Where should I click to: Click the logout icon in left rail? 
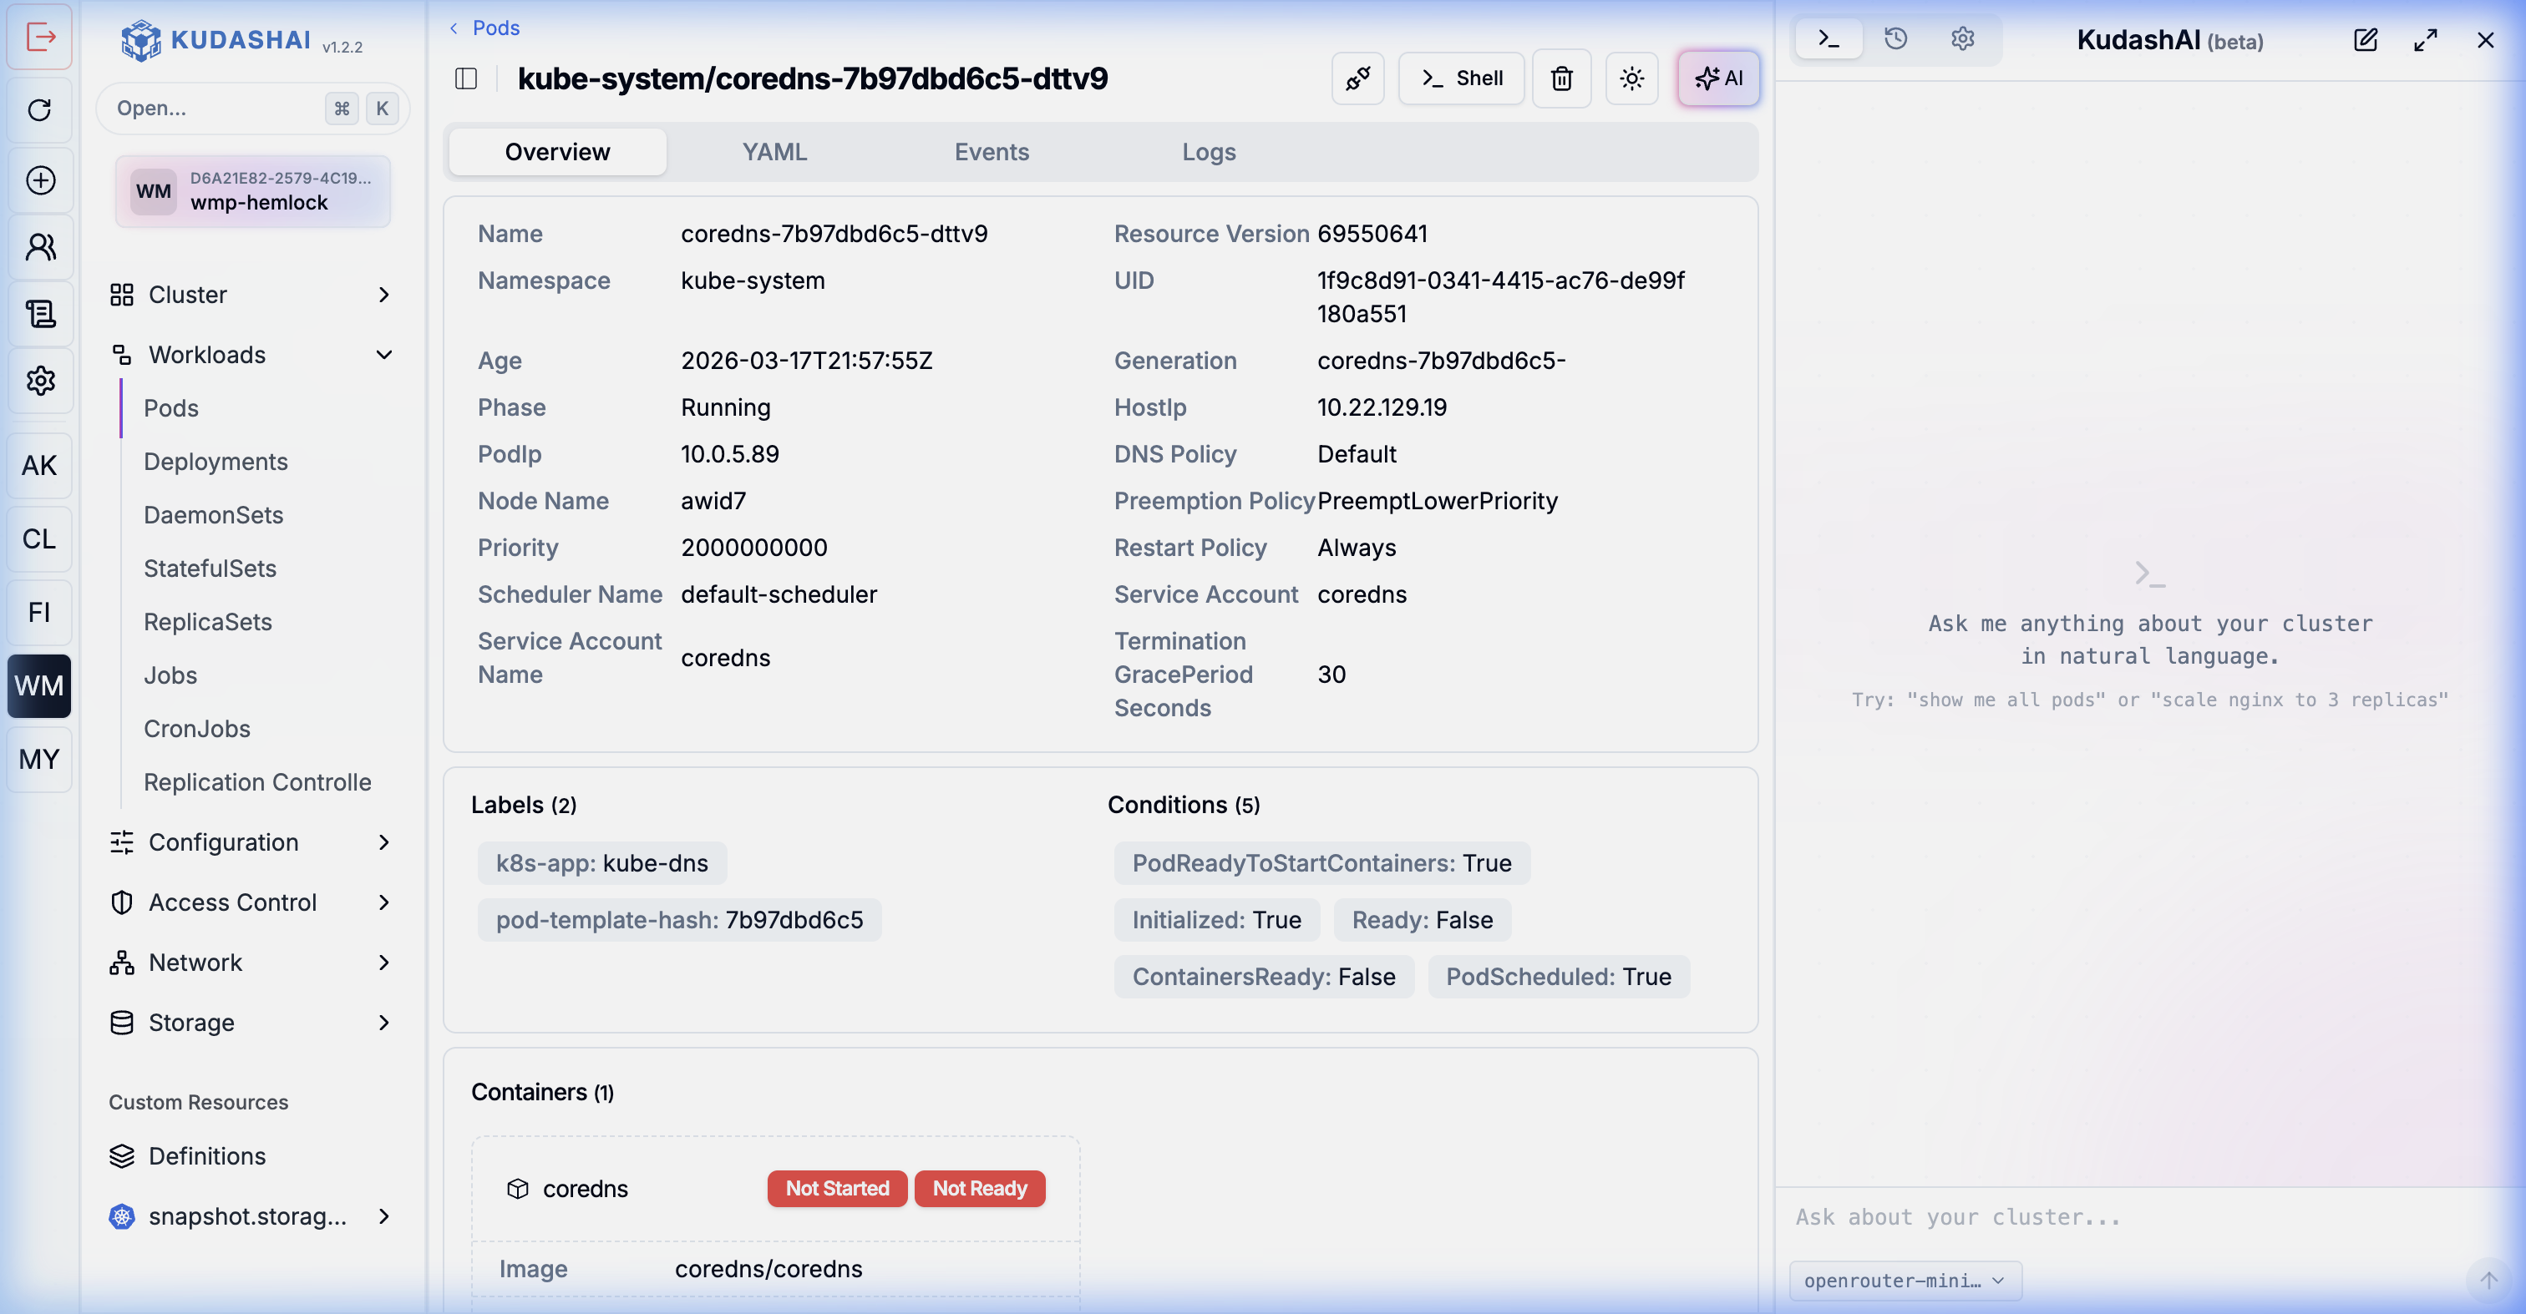click(40, 38)
